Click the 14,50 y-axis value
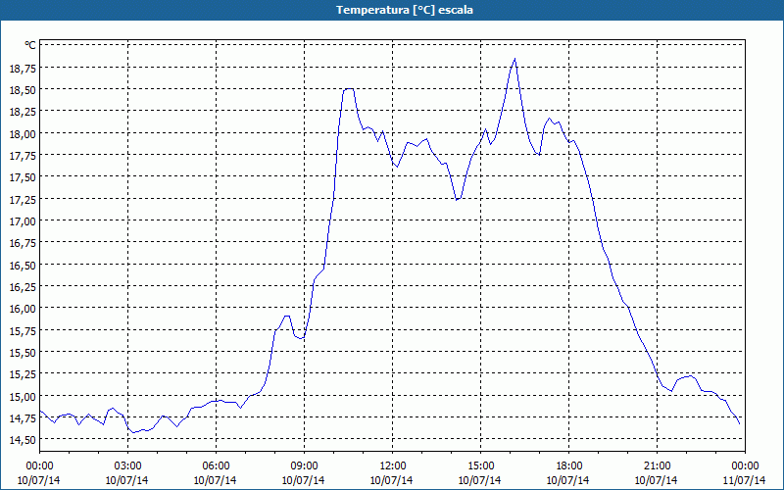Image resolution: width=784 pixels, height=490 pixels. coord(23,439)
